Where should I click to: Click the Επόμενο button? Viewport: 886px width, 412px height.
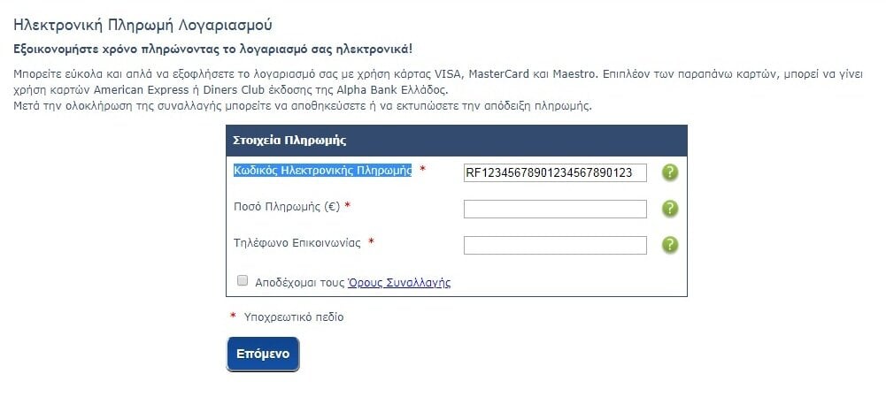pyautogui.click(x=263, y=355)
